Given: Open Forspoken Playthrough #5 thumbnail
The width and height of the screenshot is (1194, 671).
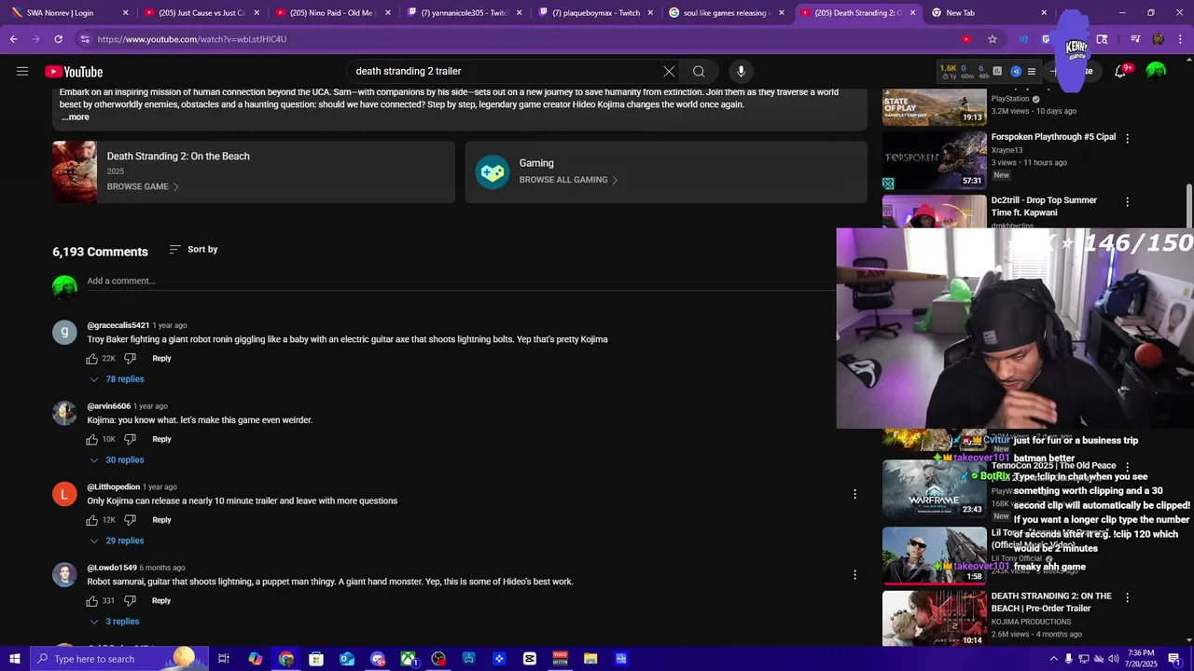Looking at the screenshot, I should tap(934, 160).
